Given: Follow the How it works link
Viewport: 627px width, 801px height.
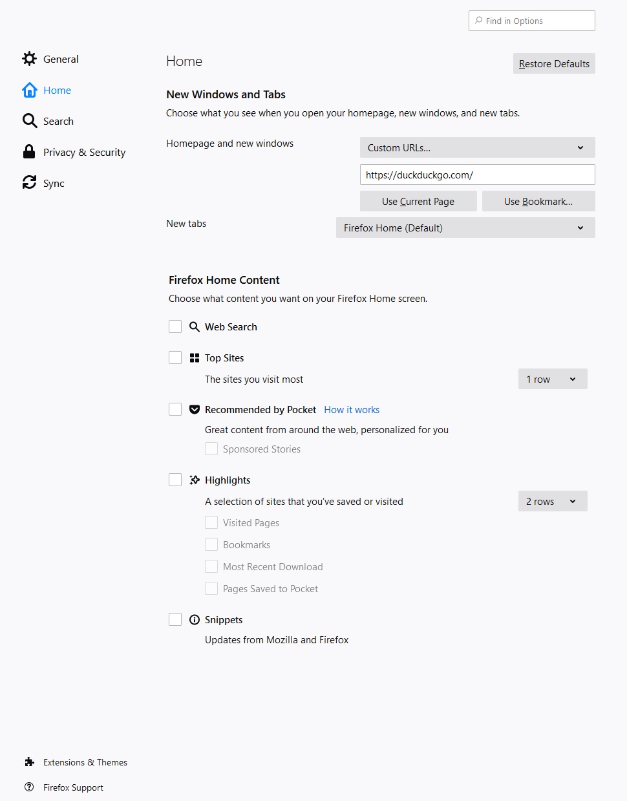Looking at the screenshot, I should [352, 410].
